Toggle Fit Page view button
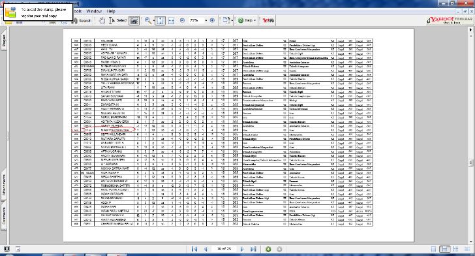 [161, 21]
